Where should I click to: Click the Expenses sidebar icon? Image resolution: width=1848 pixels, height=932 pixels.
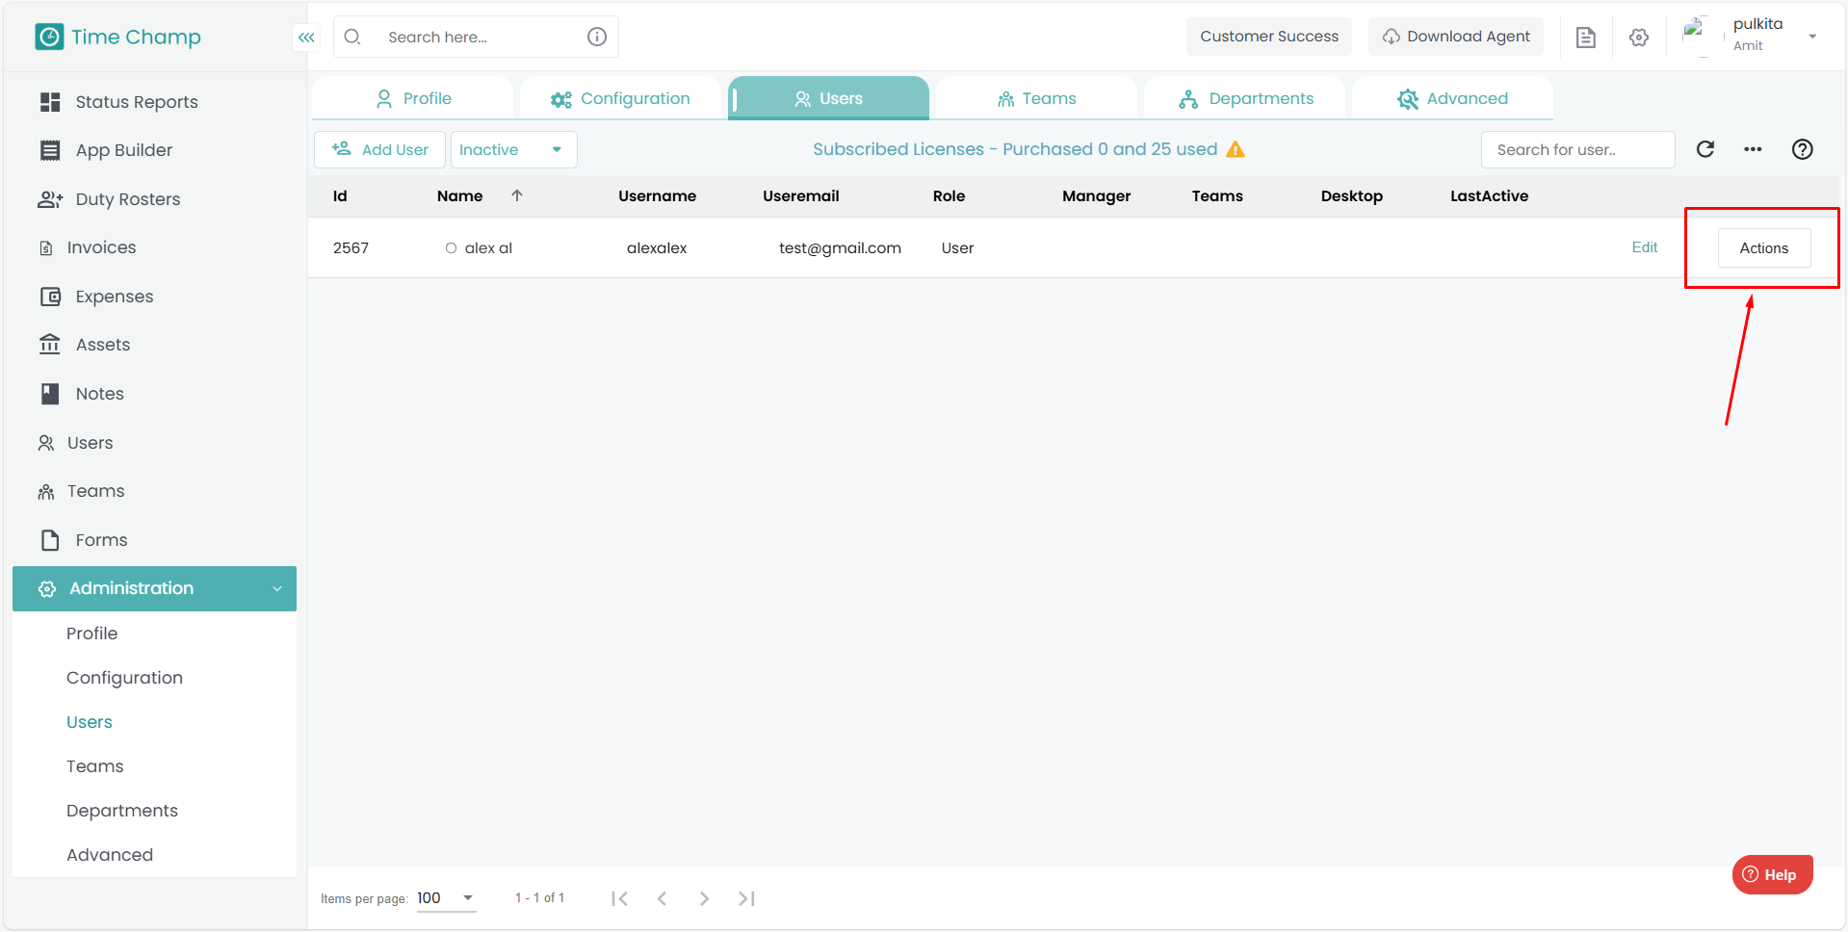coord(50,297)
